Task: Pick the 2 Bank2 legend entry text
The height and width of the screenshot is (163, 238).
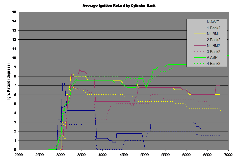Action: pyautogui.click(x=214, y=40)
